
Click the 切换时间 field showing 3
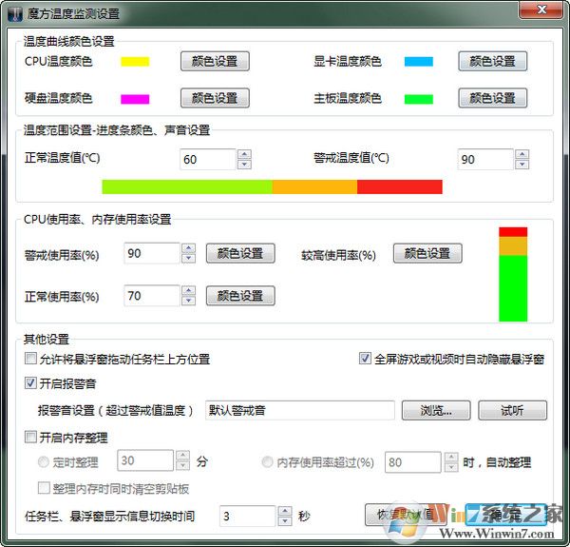click(248, 516)
